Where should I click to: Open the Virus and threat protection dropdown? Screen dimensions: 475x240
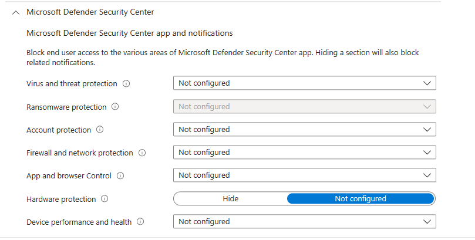pos(304,83)
